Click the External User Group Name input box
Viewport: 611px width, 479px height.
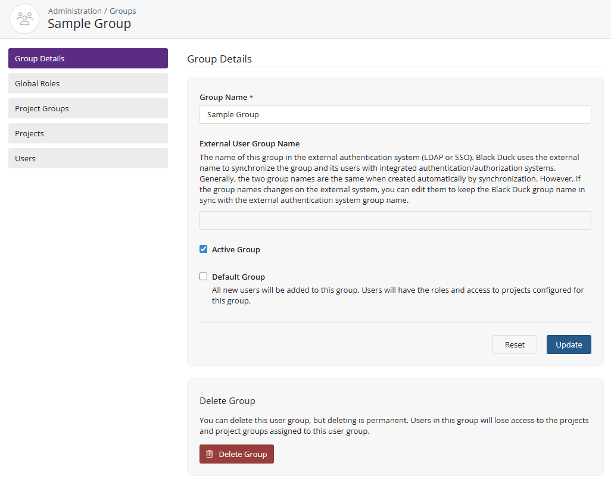click(395, 220)
